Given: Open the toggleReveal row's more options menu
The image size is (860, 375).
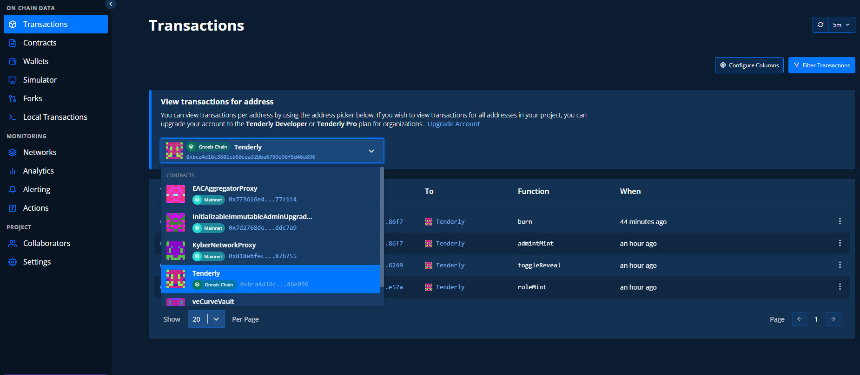Looking at the screenshot, I should 840,265.
